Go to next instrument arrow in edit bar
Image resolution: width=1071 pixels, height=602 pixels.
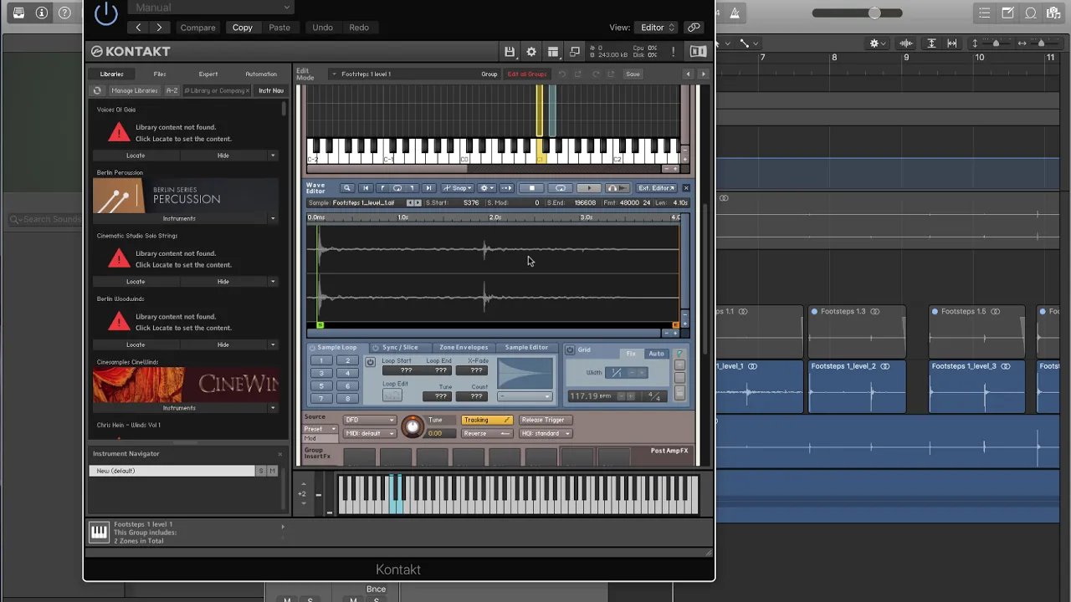[703, 74]
